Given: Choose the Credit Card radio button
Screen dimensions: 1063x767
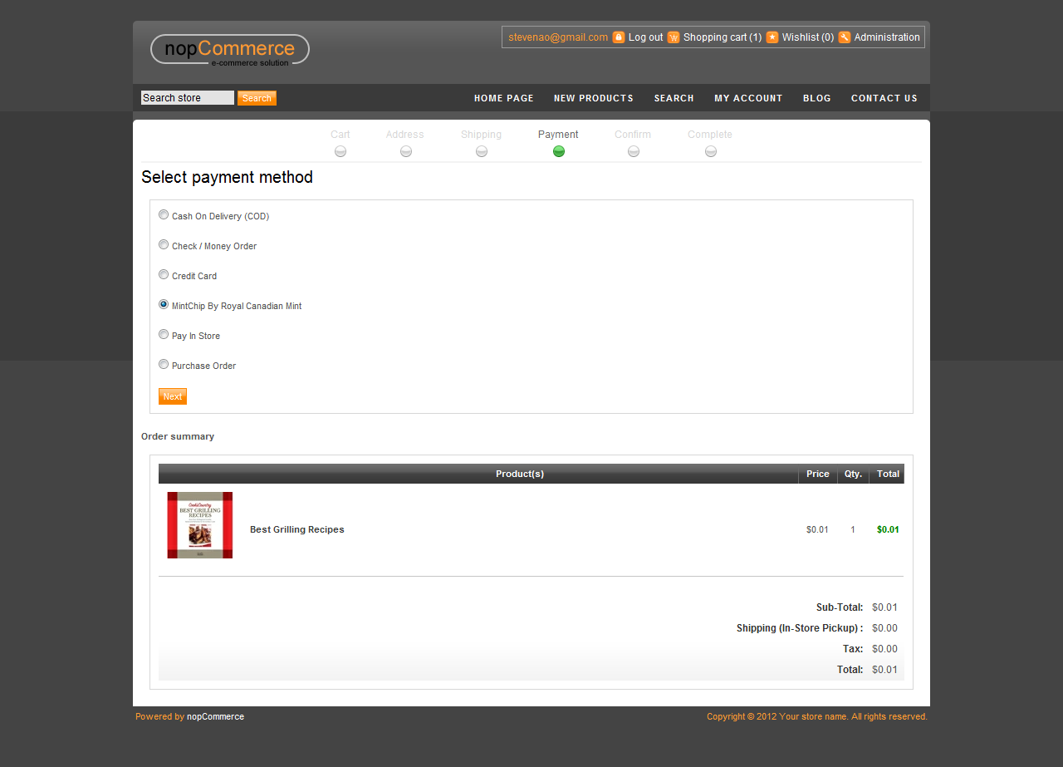Looking at the screenshot, I should (x=164, y=274).
